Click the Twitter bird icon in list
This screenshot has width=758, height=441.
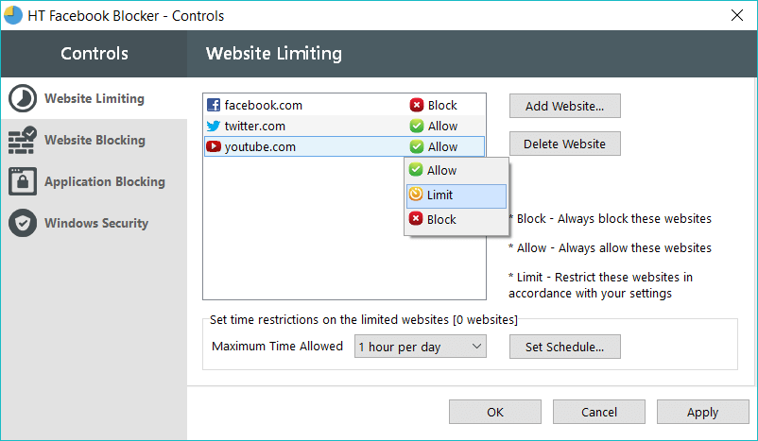pos(214,127)
